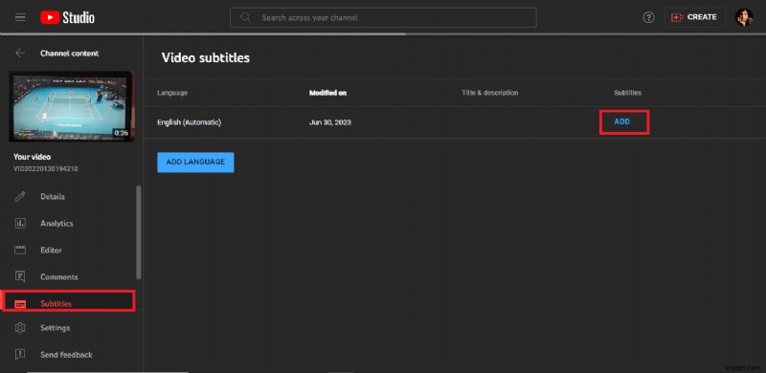
Task: Click the Settings gear icon
Action: pos(20,328)
